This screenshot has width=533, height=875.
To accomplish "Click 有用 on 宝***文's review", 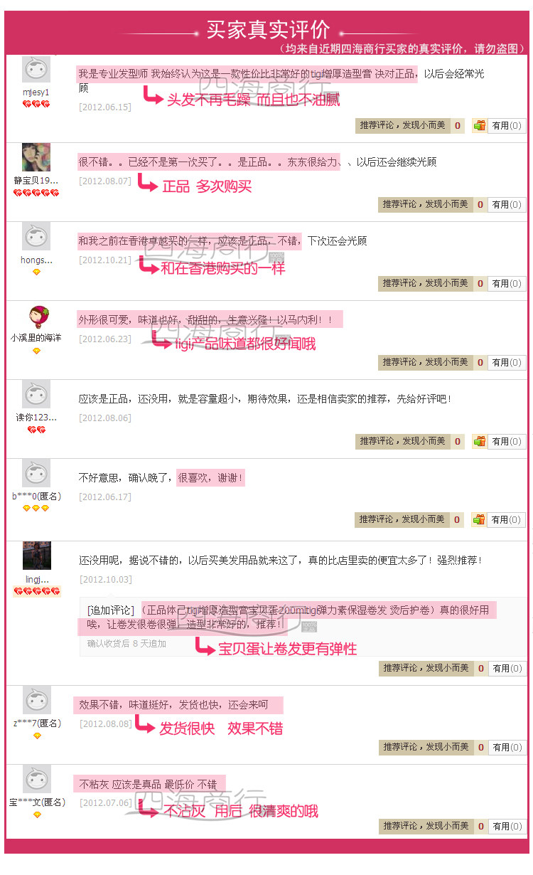I will point(507,826).
